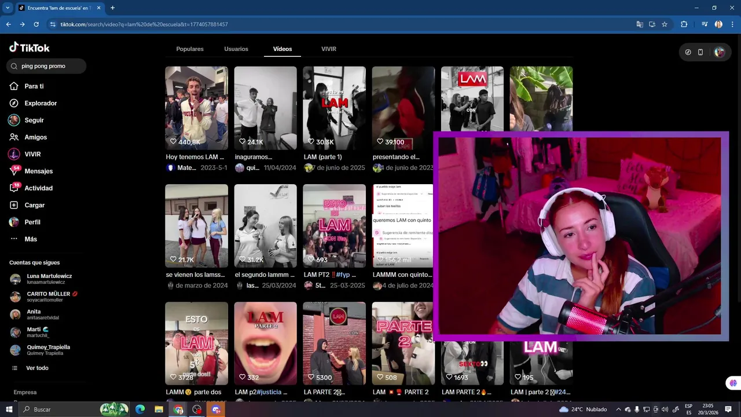Screen dimensions: 741x417
Task: Bookmark this page with the star icon
Action: coord(665,24)
